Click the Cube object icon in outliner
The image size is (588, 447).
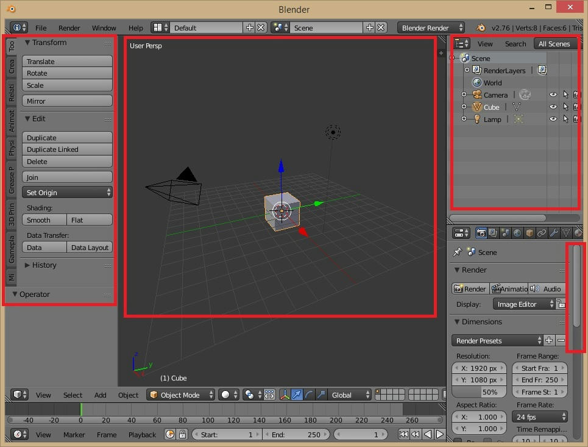(x=477, y=107)
